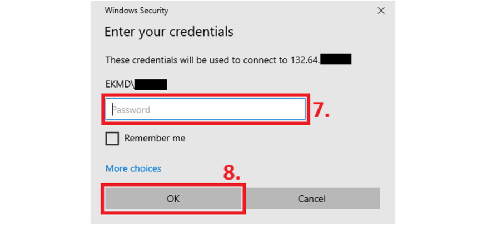Click the red step number 7 annotation
Image resolution: width=487 pixels, height=225 pixels.
pos(321,110)
